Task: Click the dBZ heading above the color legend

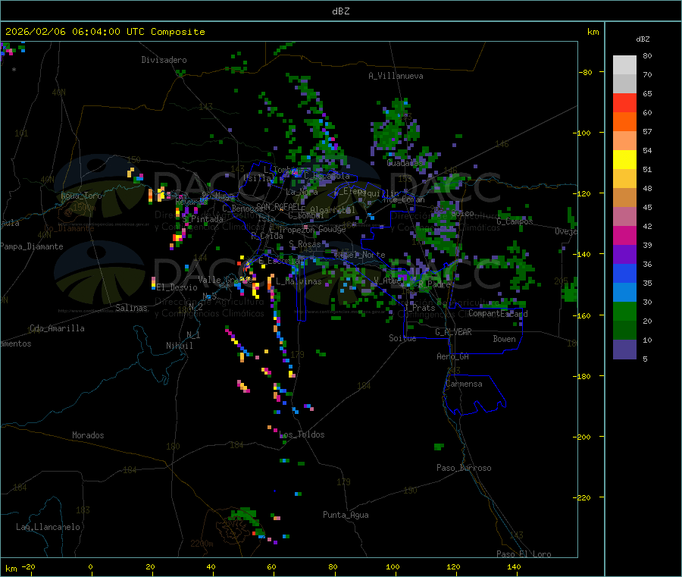Action: [x=643, y=39]
